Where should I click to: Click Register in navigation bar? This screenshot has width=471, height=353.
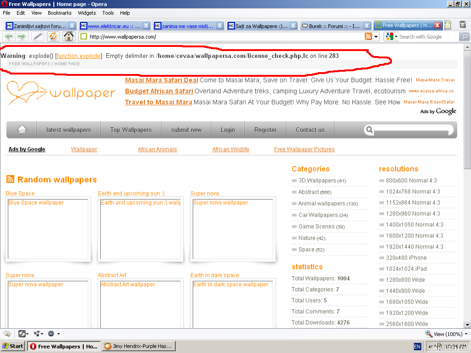click(x=265, y=130)
